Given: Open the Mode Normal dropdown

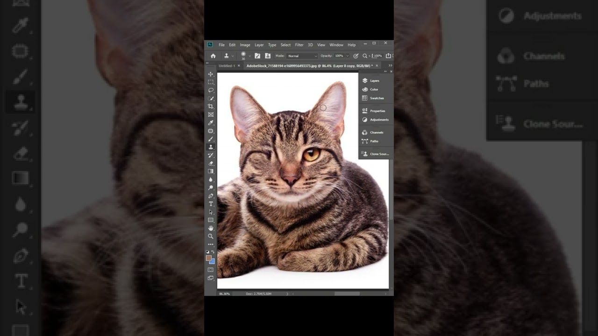Looking at the screenshot, I should click(x=302, y=56).
